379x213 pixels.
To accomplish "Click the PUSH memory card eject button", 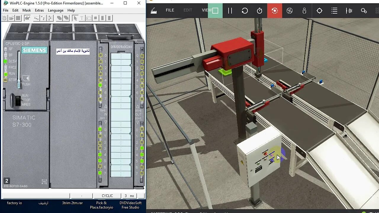I will [26, 78].
